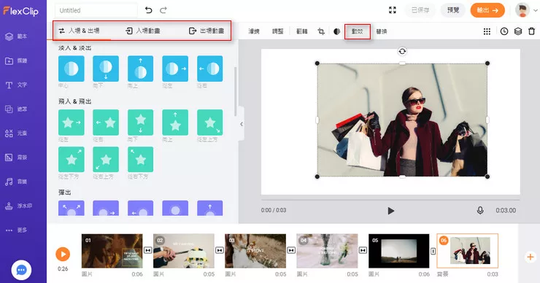
Task: Click transition icon between scenes 05 and 06
Action: (x=433, y=252)
